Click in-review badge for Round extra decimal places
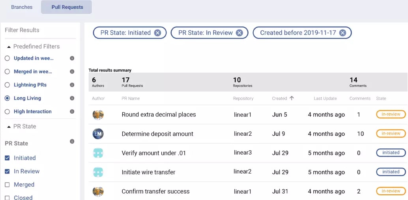 pos(391,114)
